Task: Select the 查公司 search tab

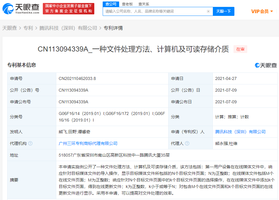Action: pos(111,4)
